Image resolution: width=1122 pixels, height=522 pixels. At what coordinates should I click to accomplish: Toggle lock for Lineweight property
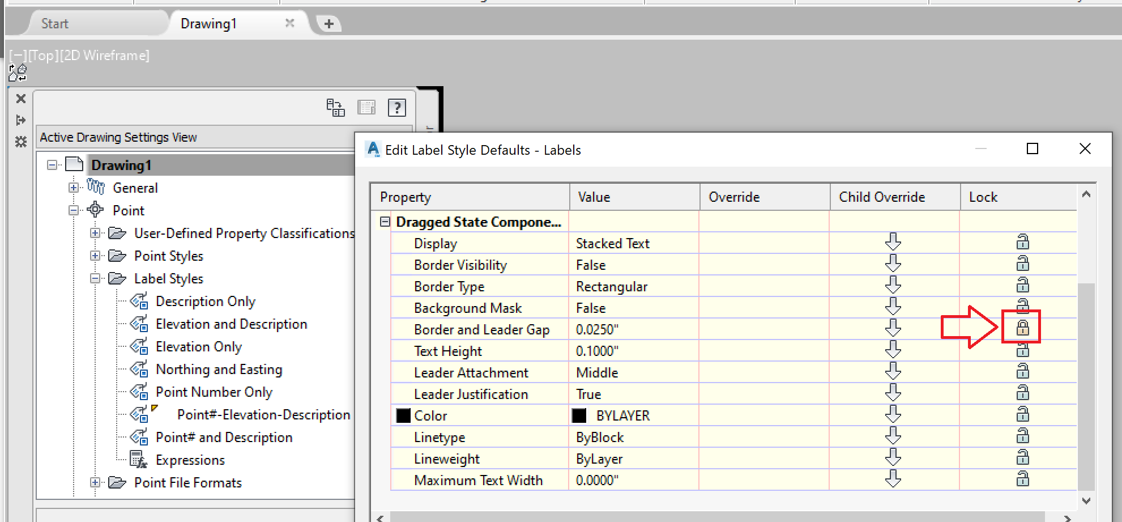(1022, 457)
